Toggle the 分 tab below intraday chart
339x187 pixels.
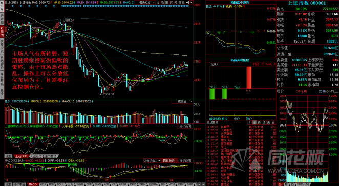pyautogui.click(x=280, y=184)
